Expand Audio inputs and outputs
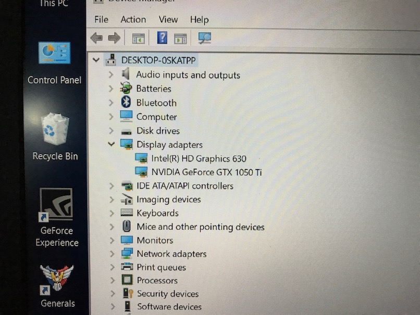The width and height of the screenshot is (420, 315). (x=111, y=74)
